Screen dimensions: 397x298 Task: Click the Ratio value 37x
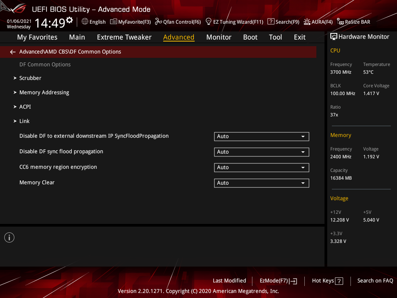[x=334, y=115]
